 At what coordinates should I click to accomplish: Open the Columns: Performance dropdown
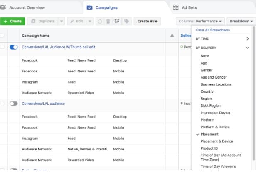[200, 21]
